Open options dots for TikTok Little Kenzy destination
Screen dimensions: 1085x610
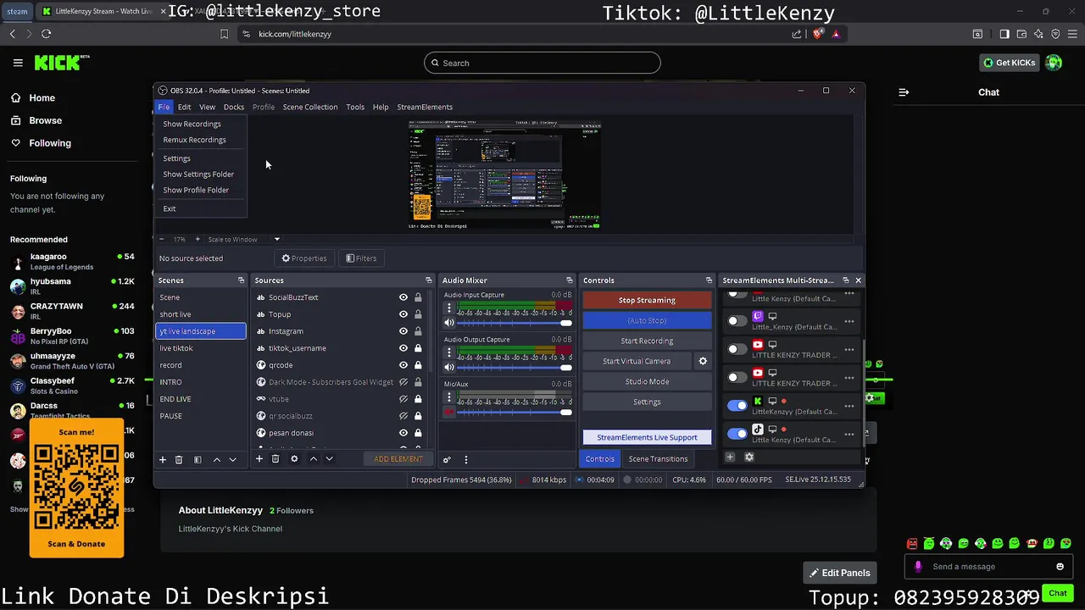tap(849, 435)
